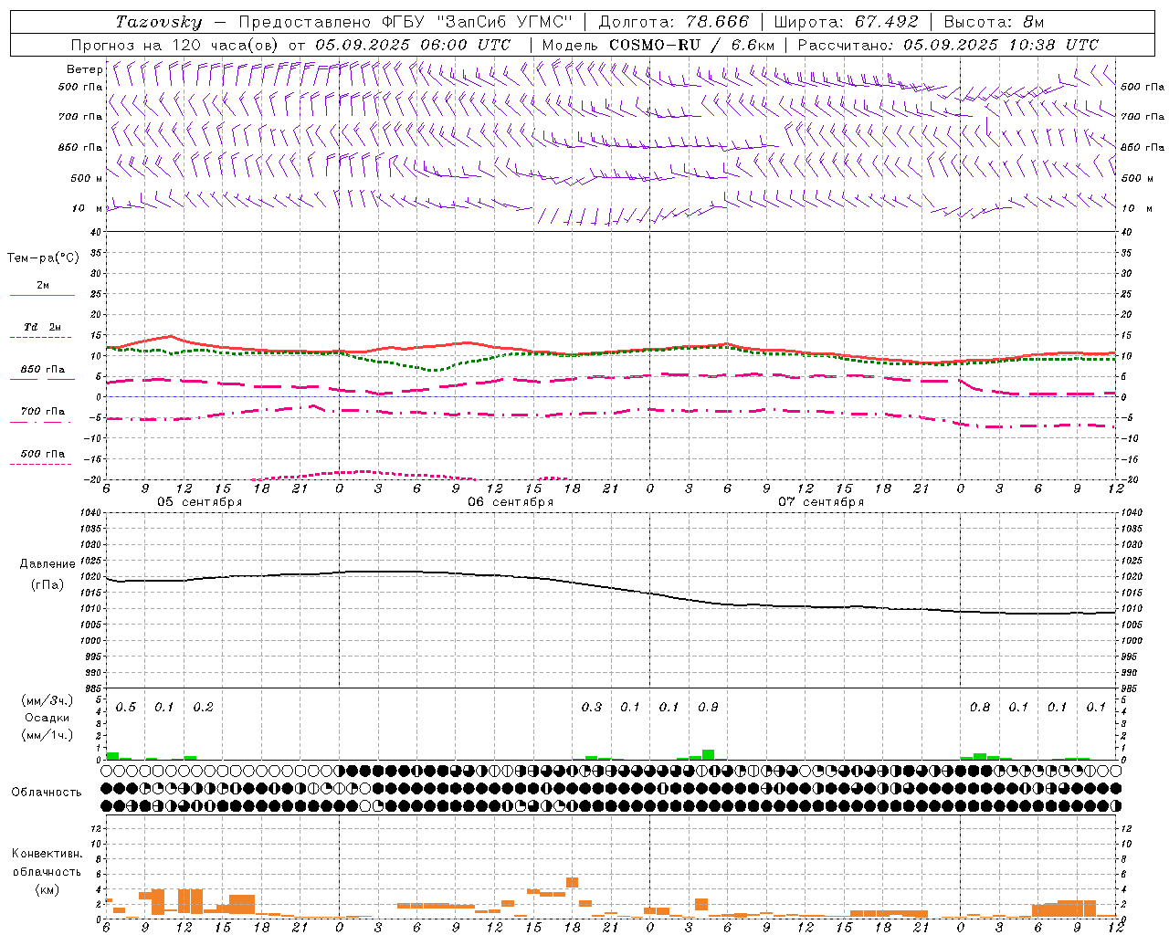Viewport: 1169px width, 935px height.
Task: Click the forecast period text Прогноз на 120 часа(ов)
Action: click(x=176, y=45)
